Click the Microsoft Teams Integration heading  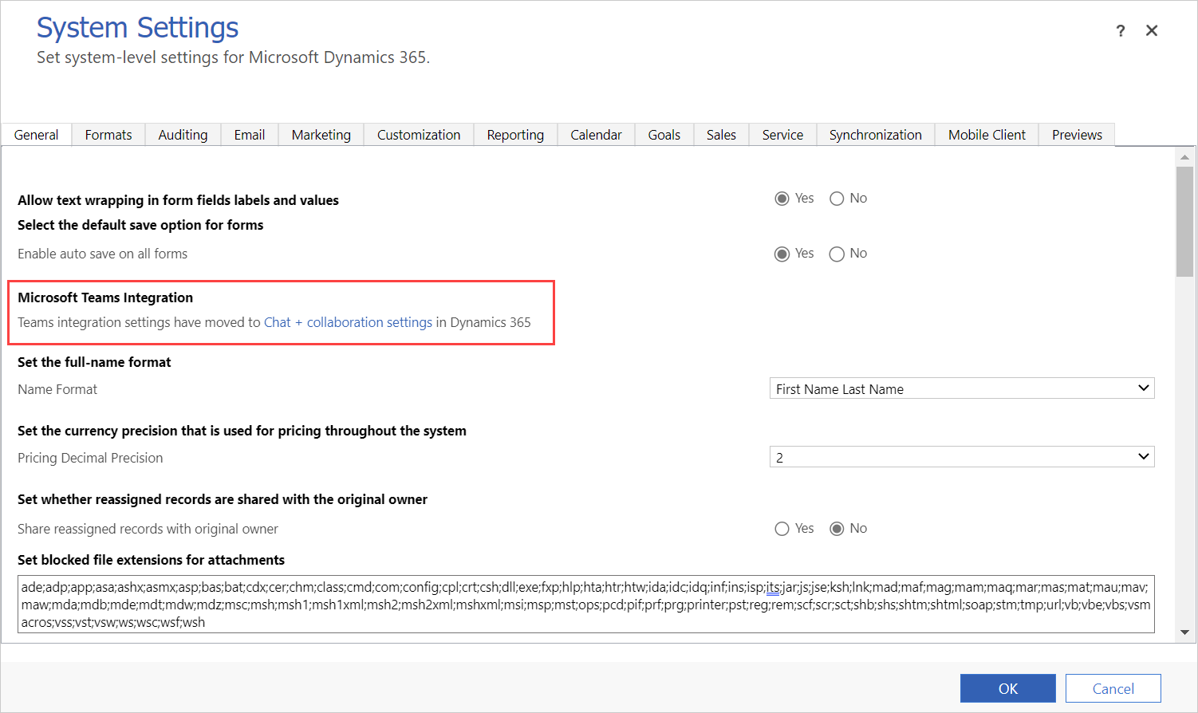tap(105, 297)
